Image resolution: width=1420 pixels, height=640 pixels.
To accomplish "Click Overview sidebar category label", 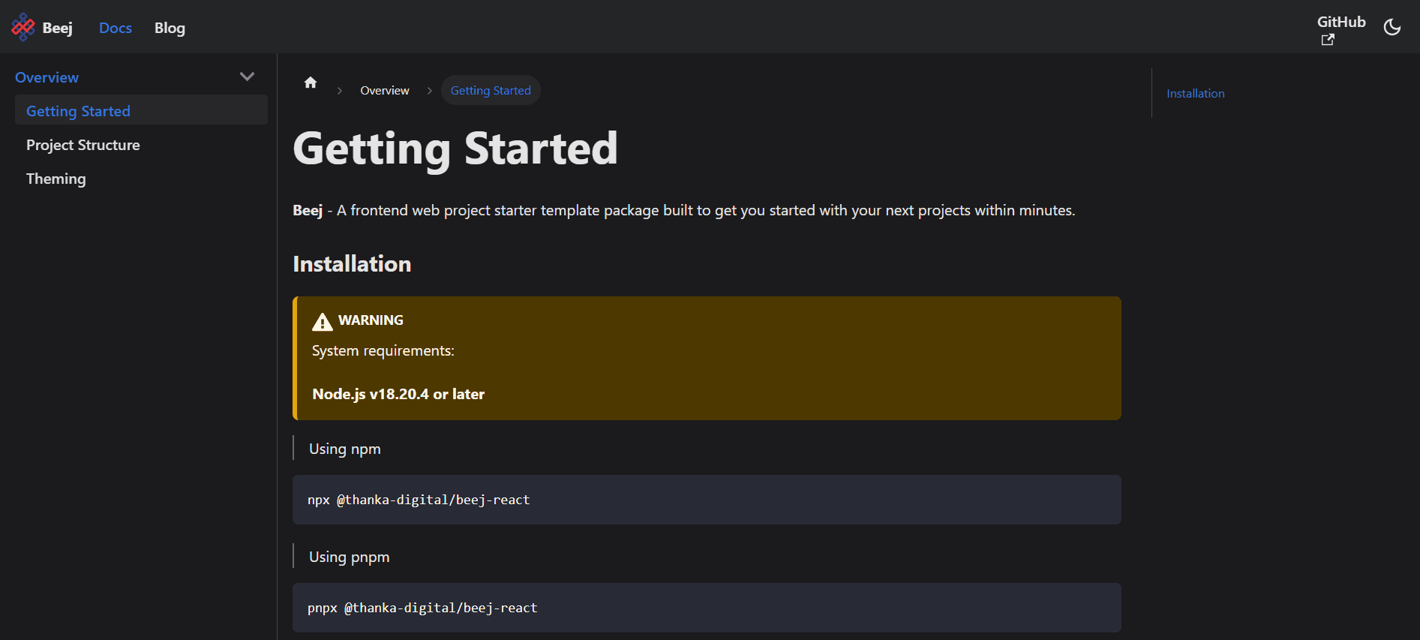I will click(x=47, y=77).
